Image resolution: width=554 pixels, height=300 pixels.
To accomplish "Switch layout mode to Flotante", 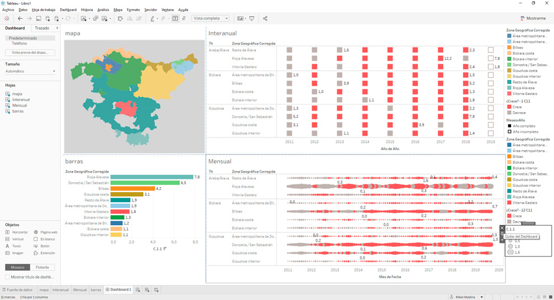I will click(x=42, y=268).
